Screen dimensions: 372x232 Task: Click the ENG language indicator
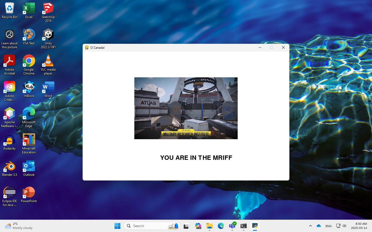[x=329, y=226]
